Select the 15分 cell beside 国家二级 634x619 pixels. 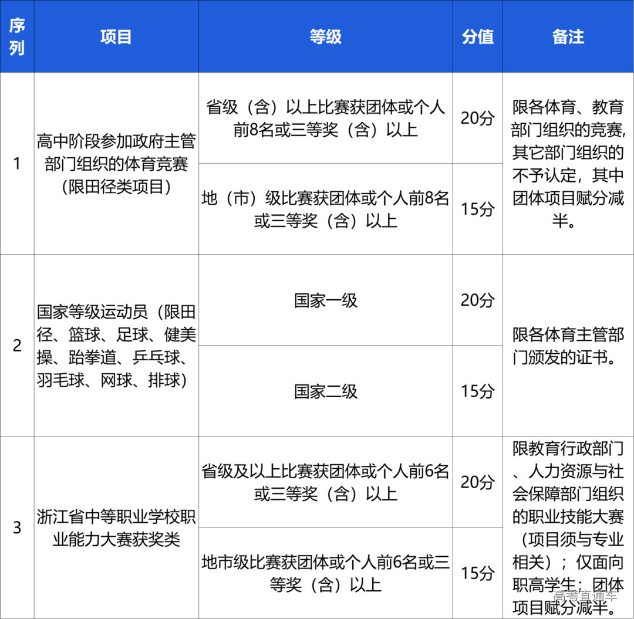tap(478, 390)
